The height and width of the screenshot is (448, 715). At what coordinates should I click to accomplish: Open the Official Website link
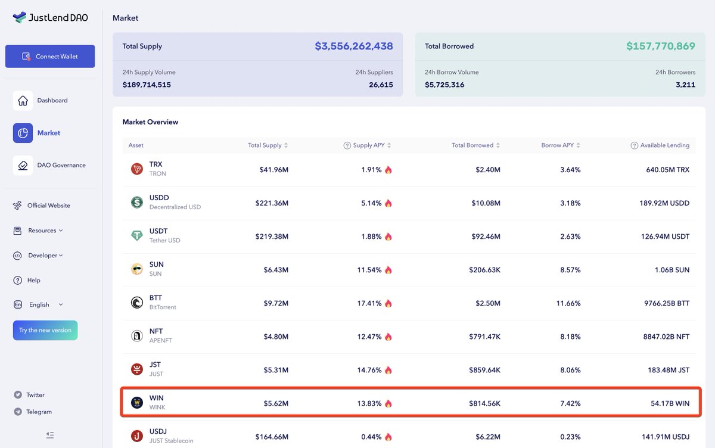click(x=49, y=206)
